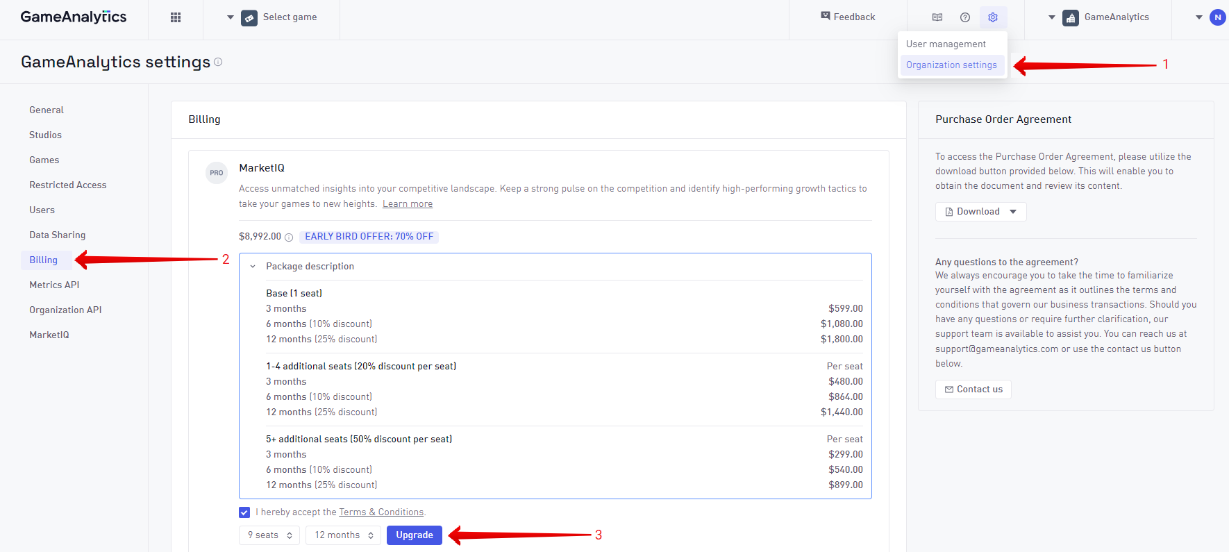Open the apps grid icon
The image size is (1229, 552).
(176, 17)
